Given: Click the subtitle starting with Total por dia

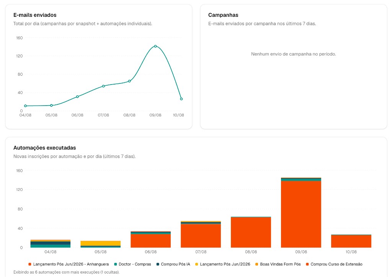Looking at the screenshot, I should click(83, 23).
